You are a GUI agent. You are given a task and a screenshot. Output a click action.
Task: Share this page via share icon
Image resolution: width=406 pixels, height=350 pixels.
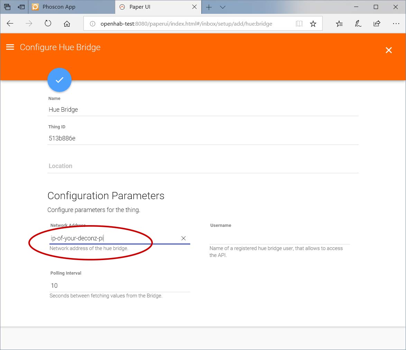[x=377, y=24]
